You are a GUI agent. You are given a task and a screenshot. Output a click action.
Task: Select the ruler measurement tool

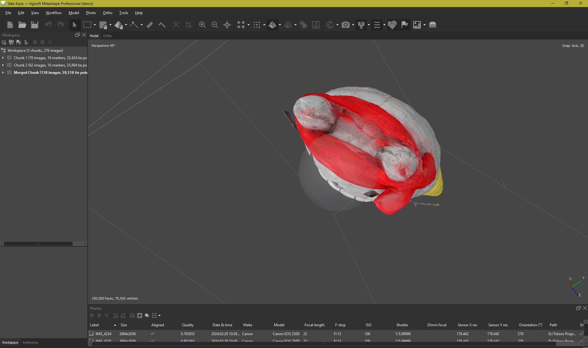pos(150,25)
